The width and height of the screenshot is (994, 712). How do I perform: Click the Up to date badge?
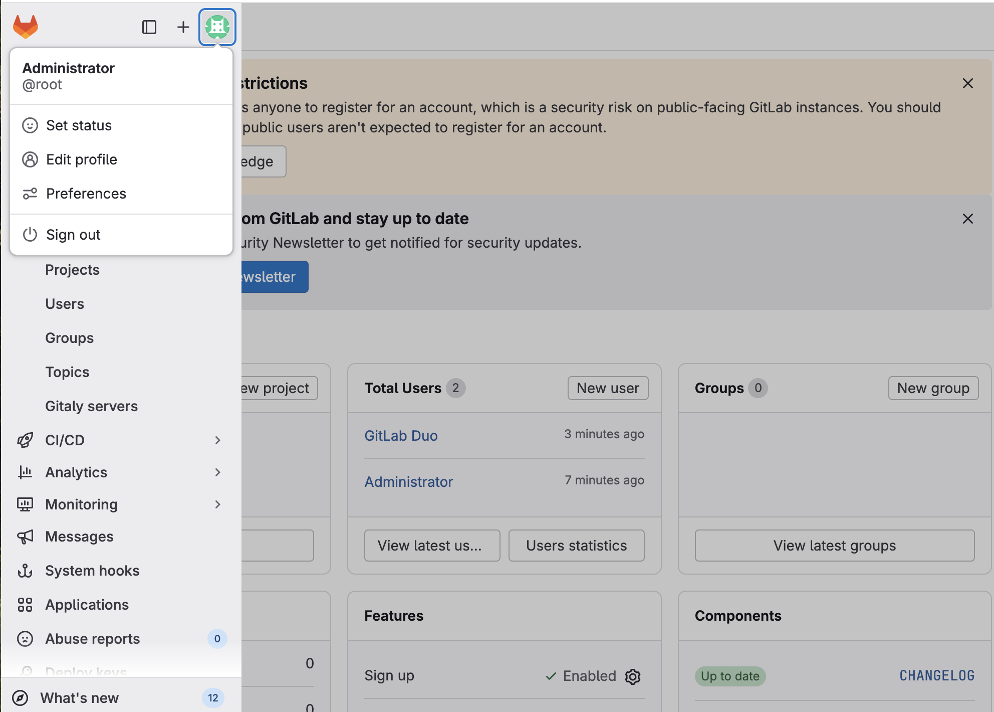(x=730, y=676)
